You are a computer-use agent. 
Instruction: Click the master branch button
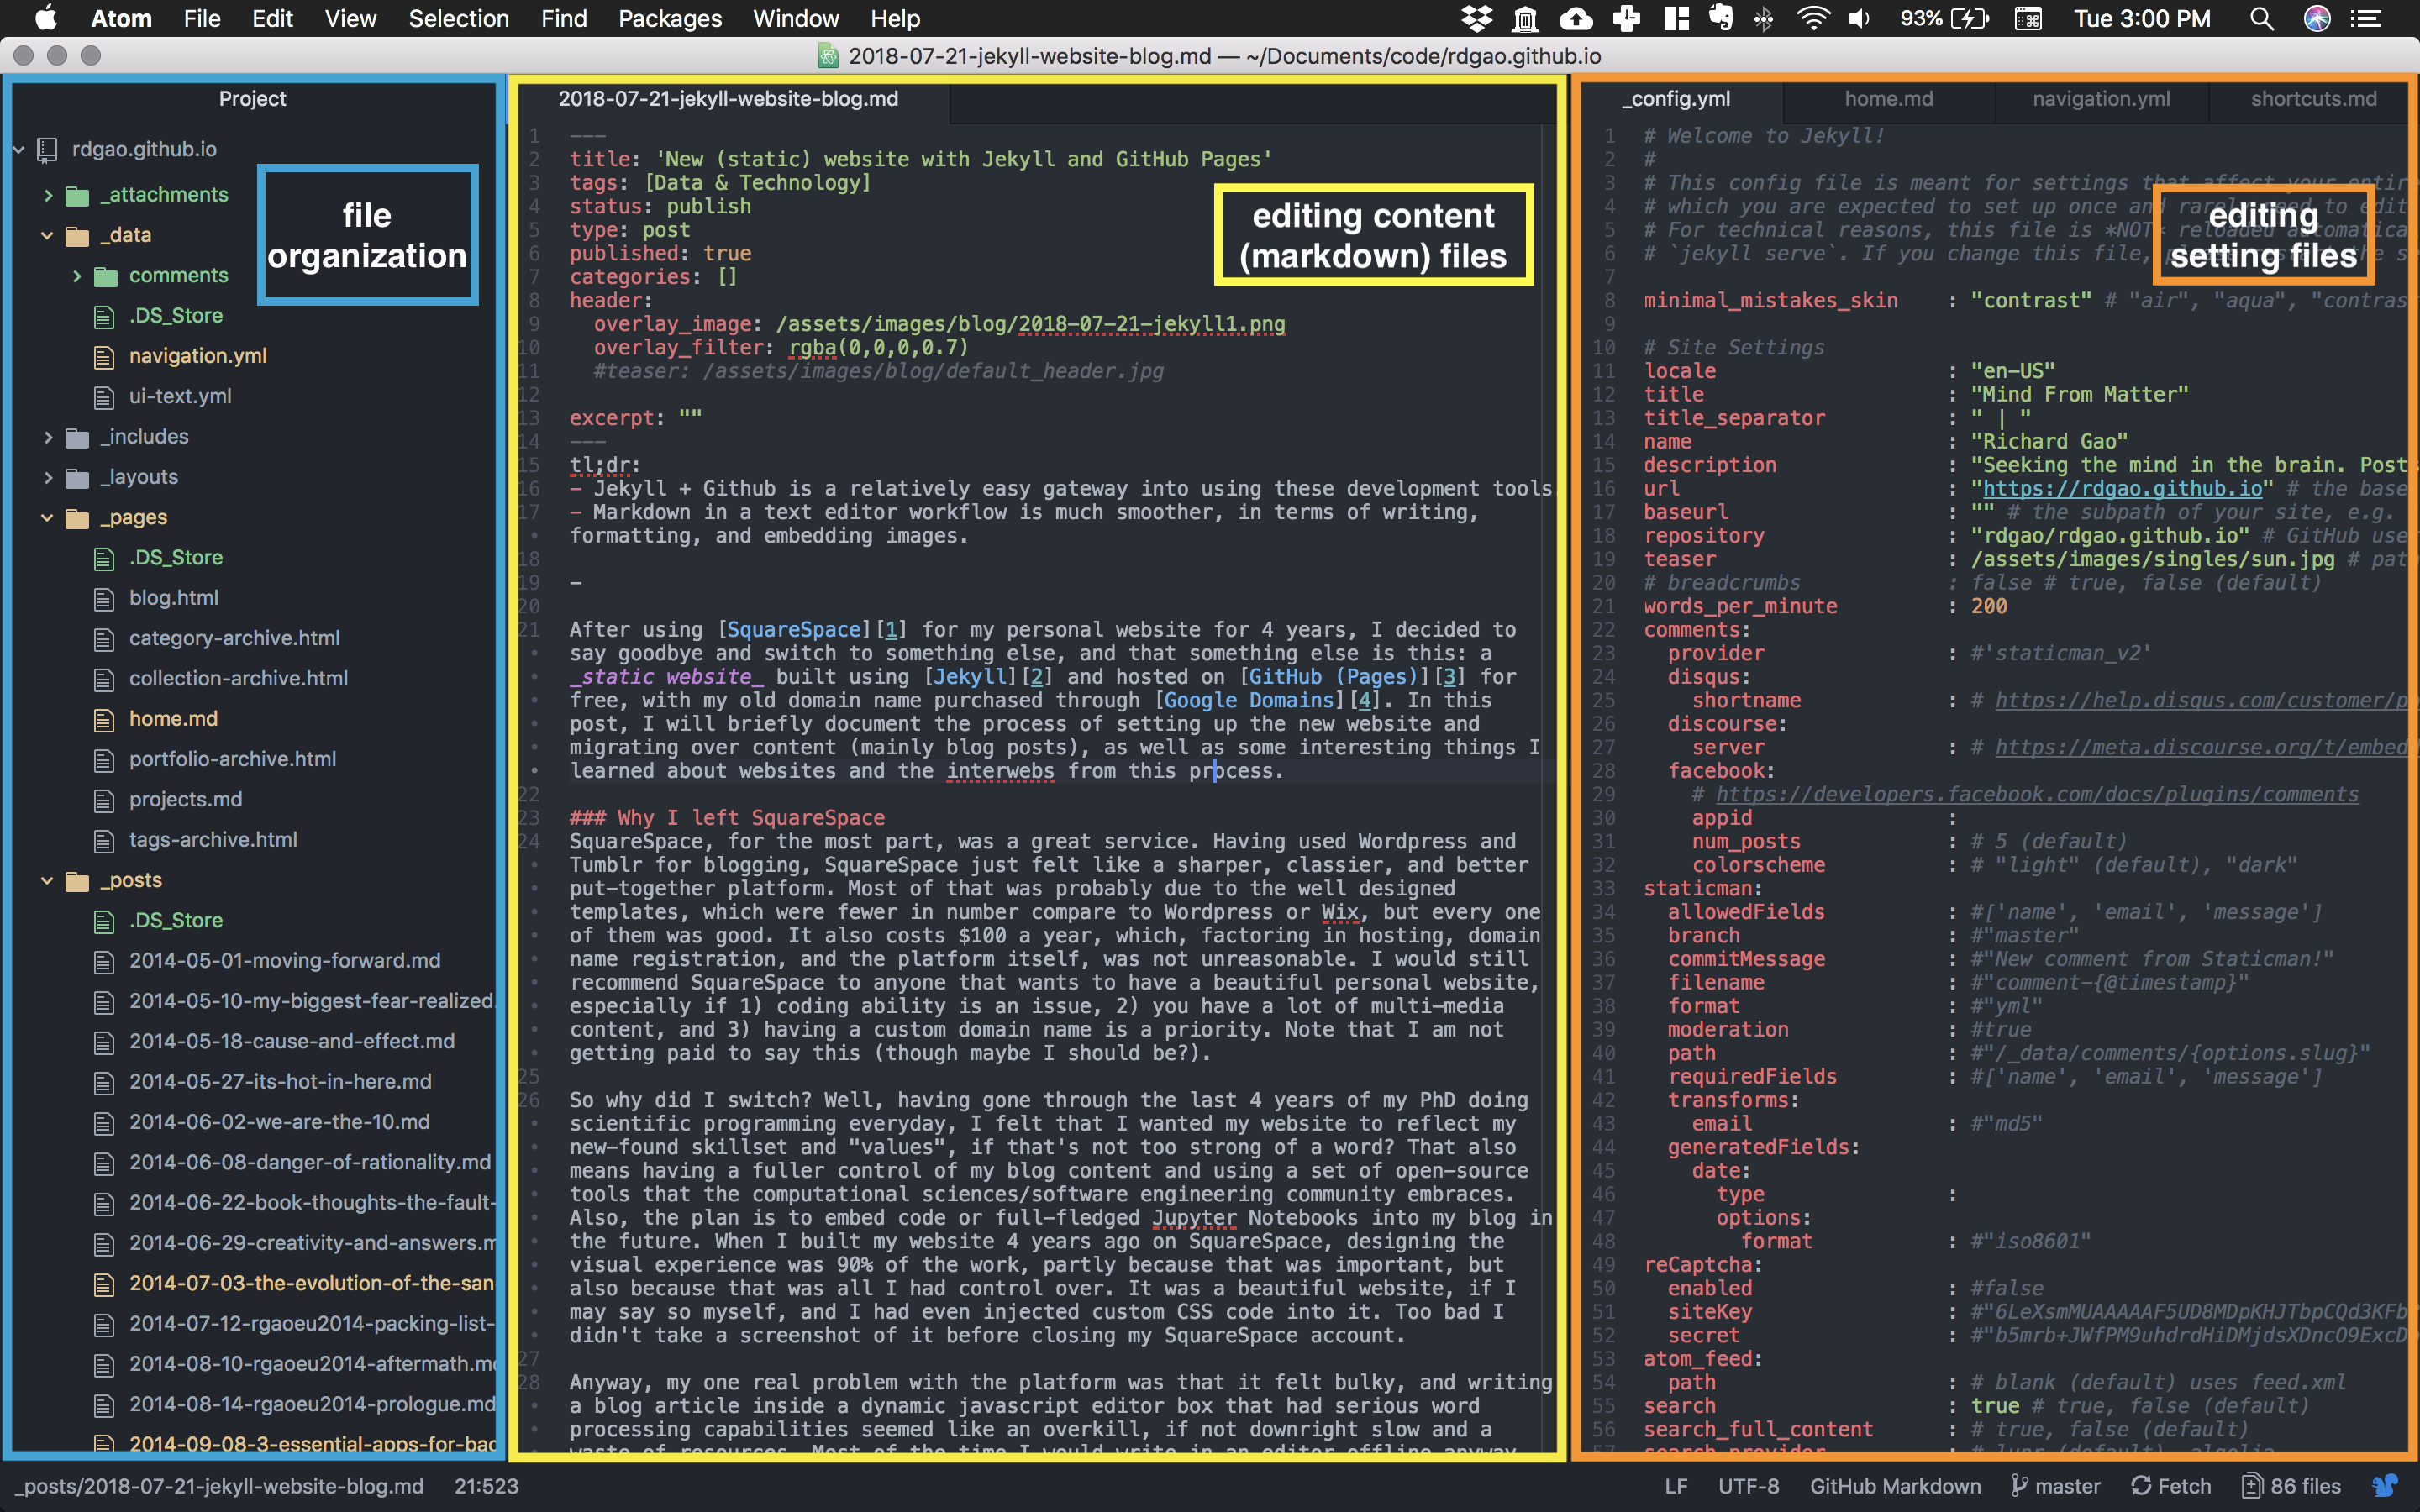click(x=2056, y=1486)
